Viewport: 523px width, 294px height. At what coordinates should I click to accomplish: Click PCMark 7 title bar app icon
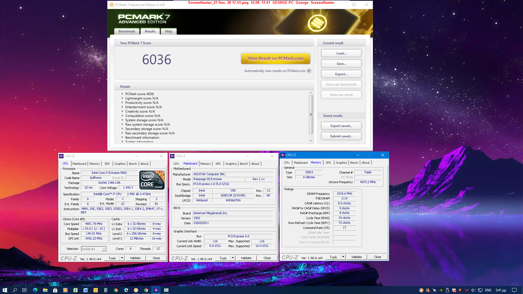click(111, 5)
